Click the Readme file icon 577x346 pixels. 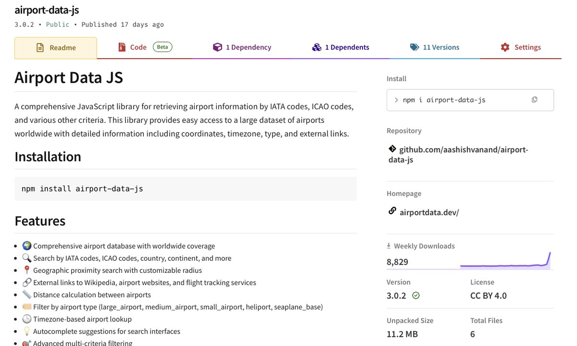pos(41,48)
